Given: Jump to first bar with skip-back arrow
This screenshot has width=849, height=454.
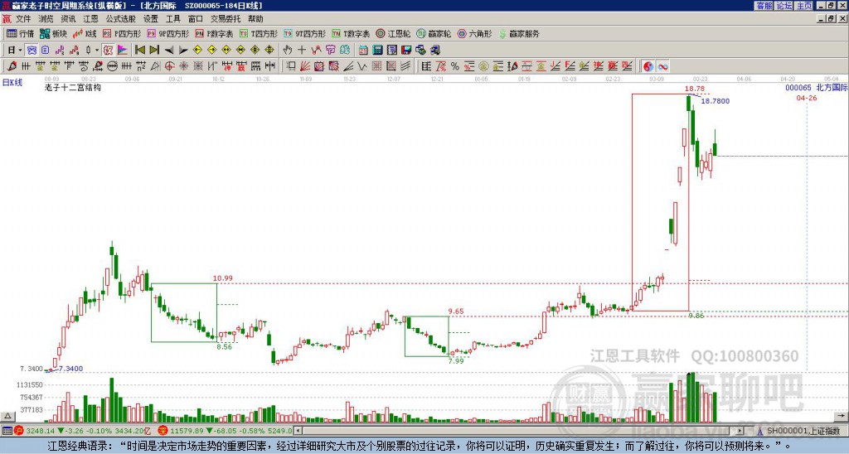Looking at the screenshot, I should point(140,50).
